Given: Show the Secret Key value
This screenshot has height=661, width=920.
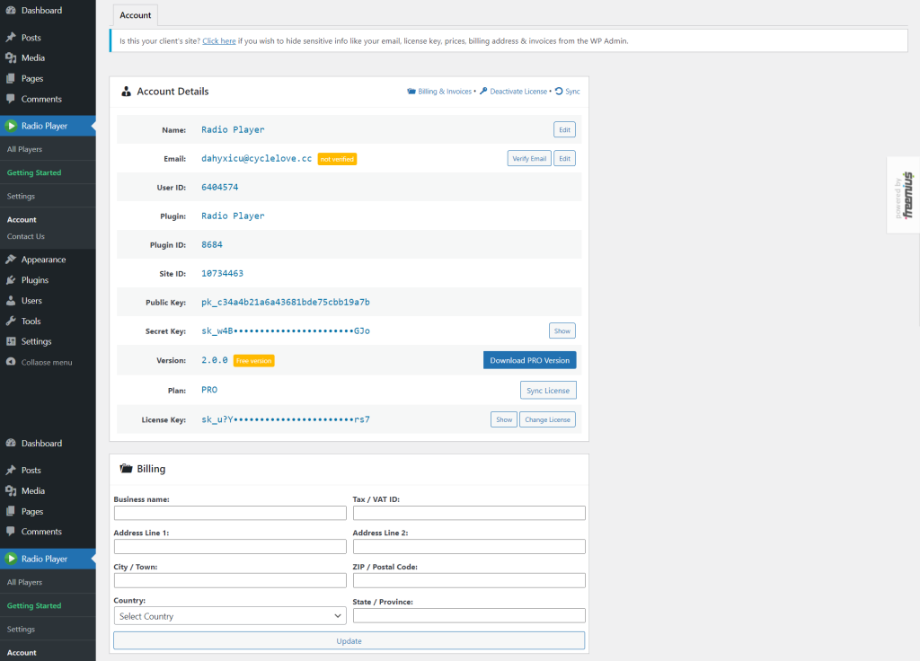Looking at the screenshot, I should (x=562, y=330).
